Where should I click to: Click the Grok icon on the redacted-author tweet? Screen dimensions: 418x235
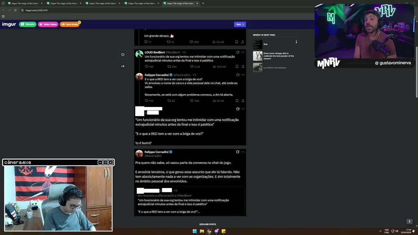[238, 109]
